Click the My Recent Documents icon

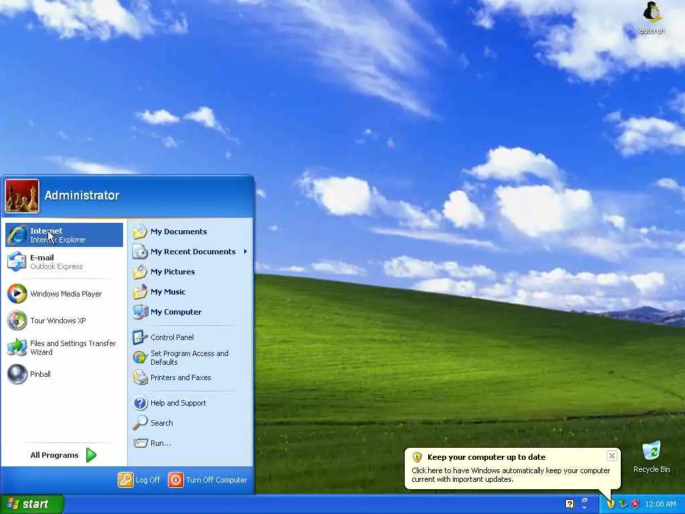(140, 252)
